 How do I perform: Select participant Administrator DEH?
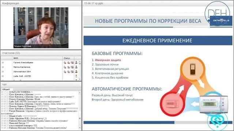point(22,72)
